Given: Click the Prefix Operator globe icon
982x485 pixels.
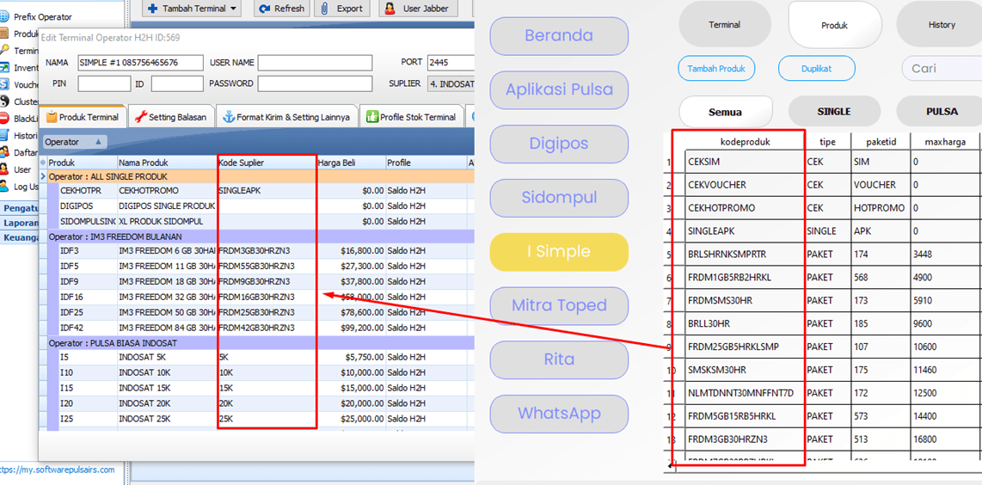Looking at the screenshot, I should [x=4, y=16].
